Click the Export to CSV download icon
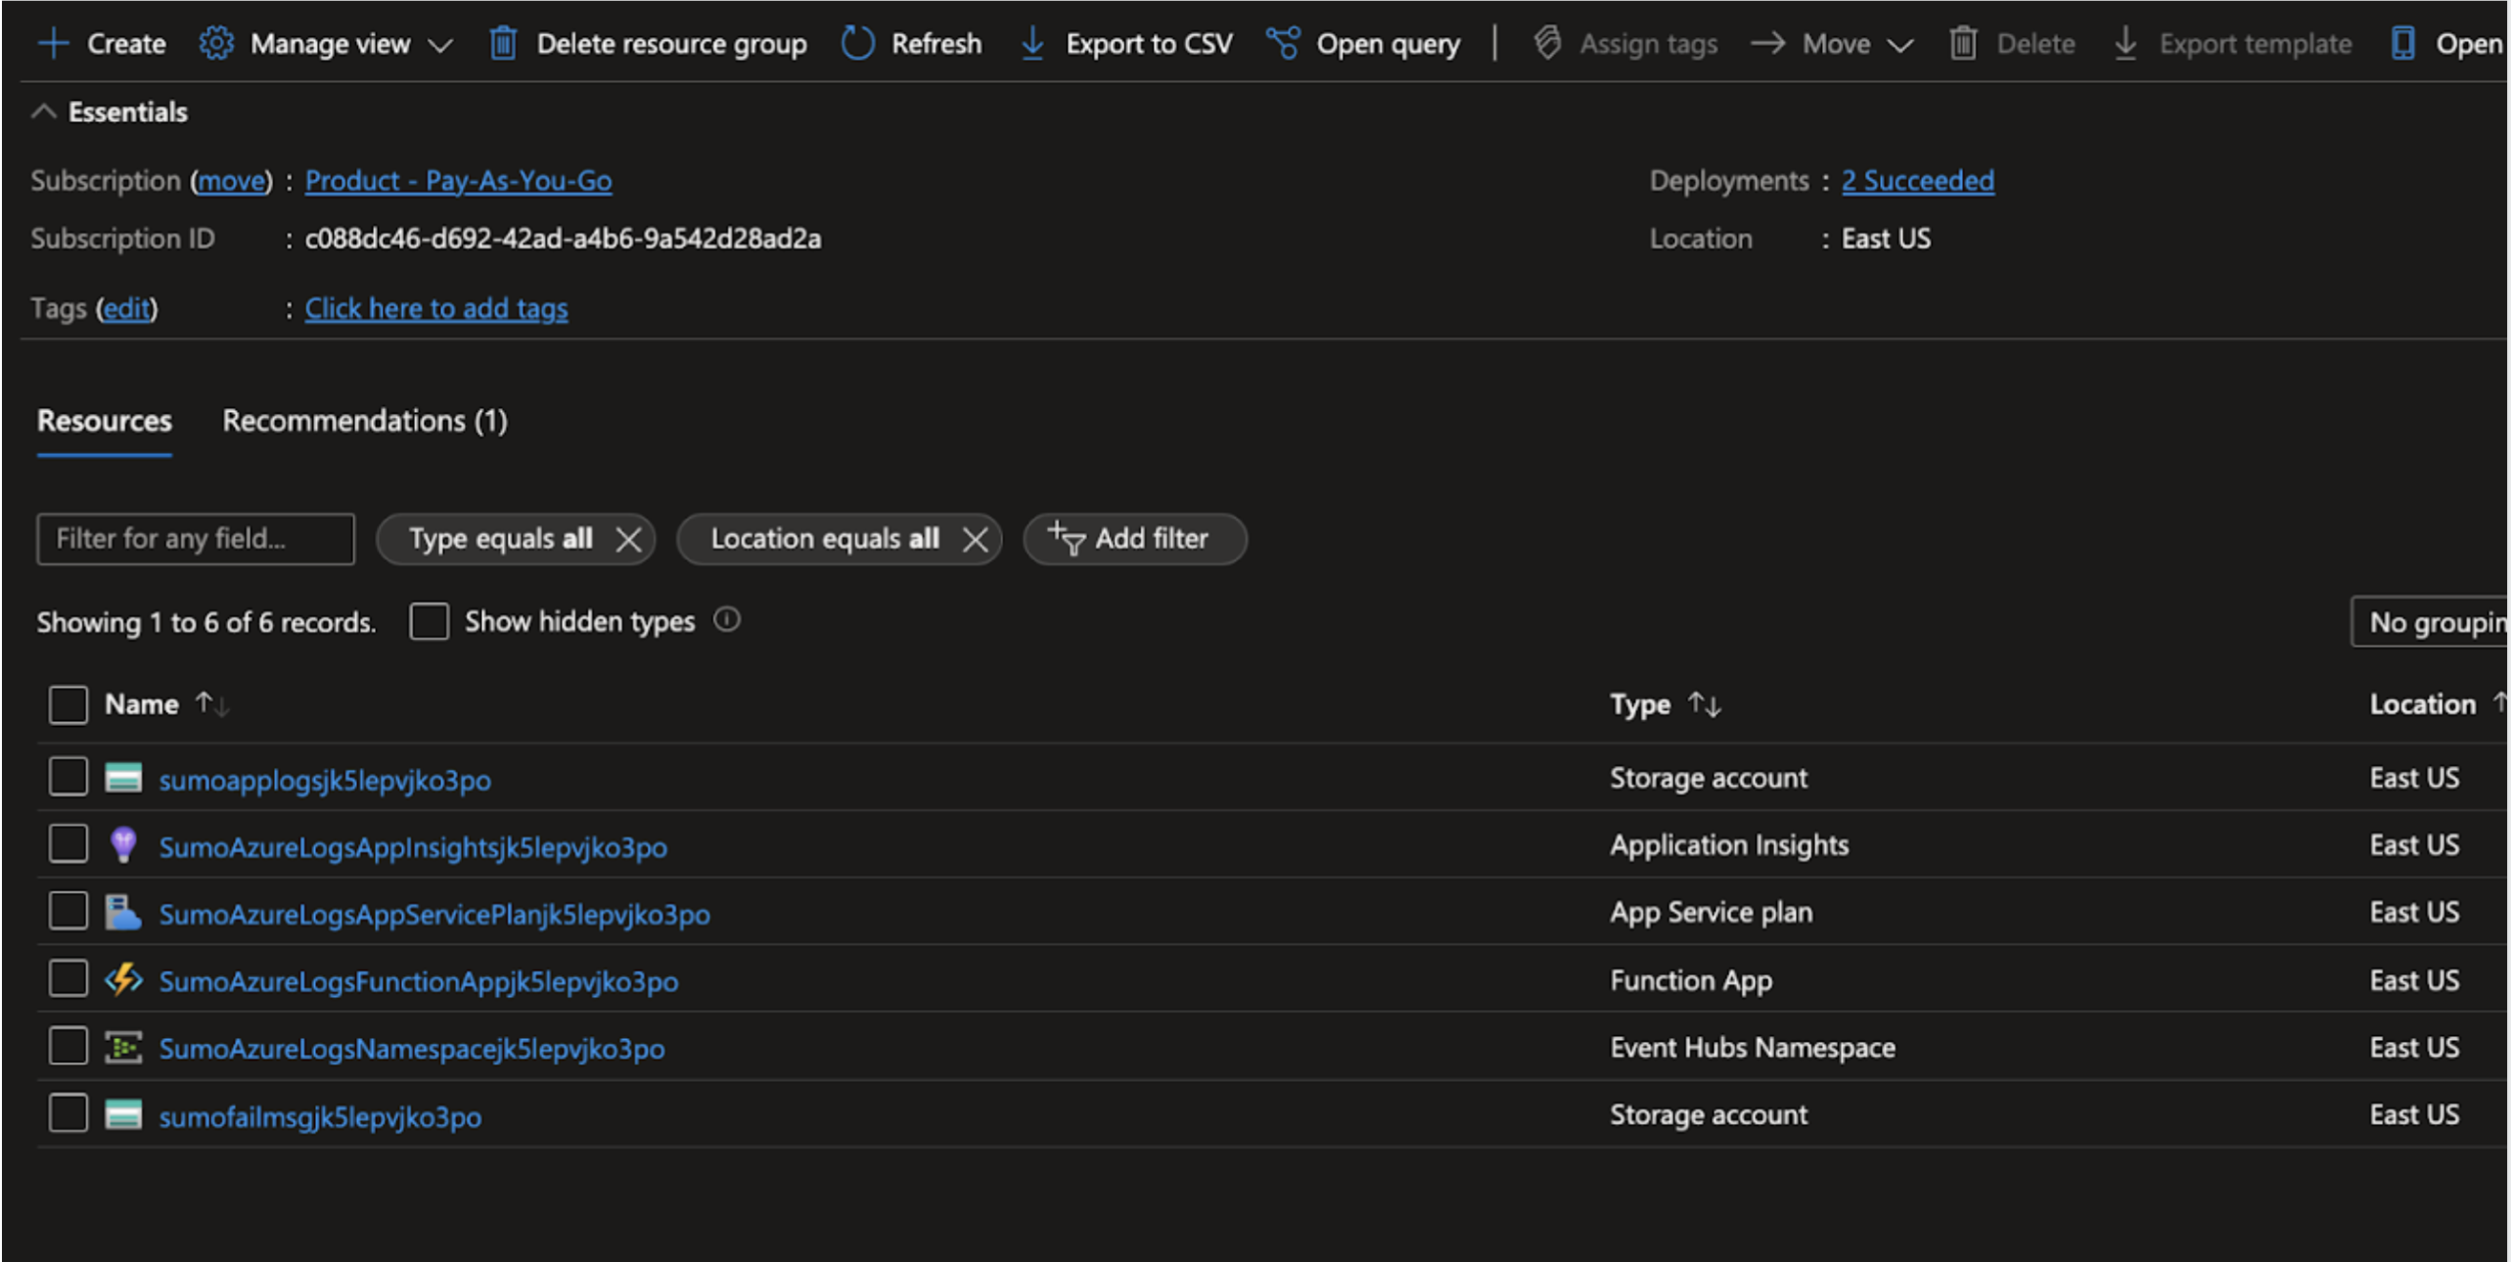2511x1262 pixels. pos(1031,43)
